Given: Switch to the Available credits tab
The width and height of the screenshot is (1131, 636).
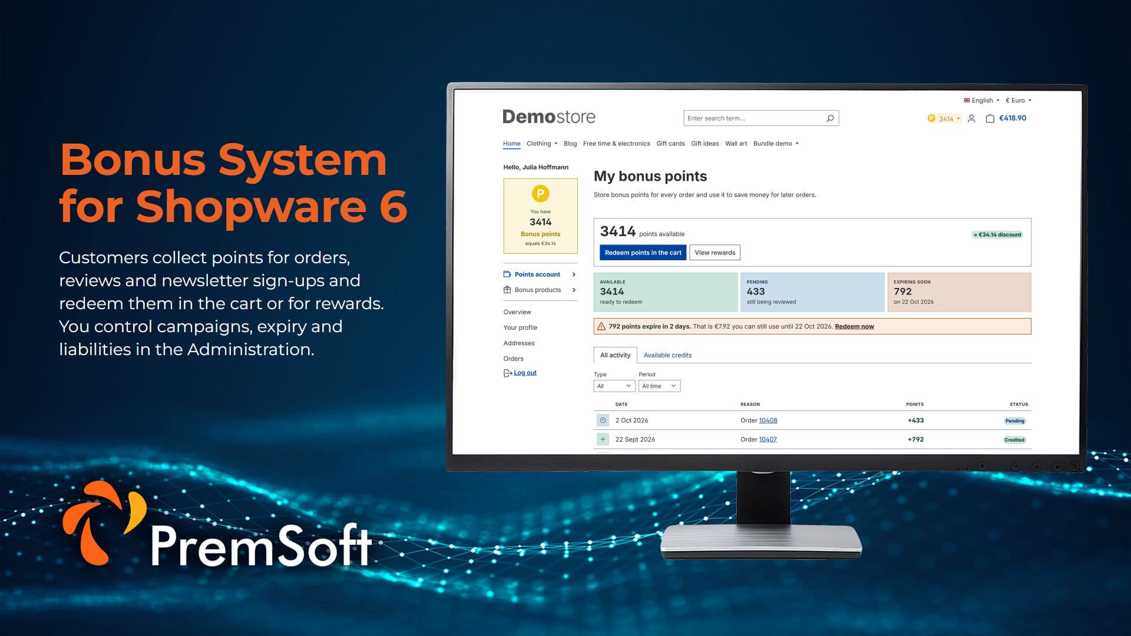Looking at the screenshot, I should click(x=667, y=355).
